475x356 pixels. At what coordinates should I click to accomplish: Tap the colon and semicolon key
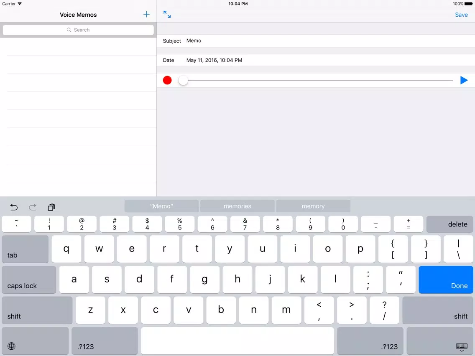tap(368, 280)
